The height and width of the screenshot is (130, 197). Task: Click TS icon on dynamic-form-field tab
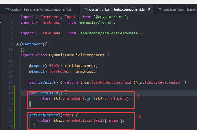point(86,9)
